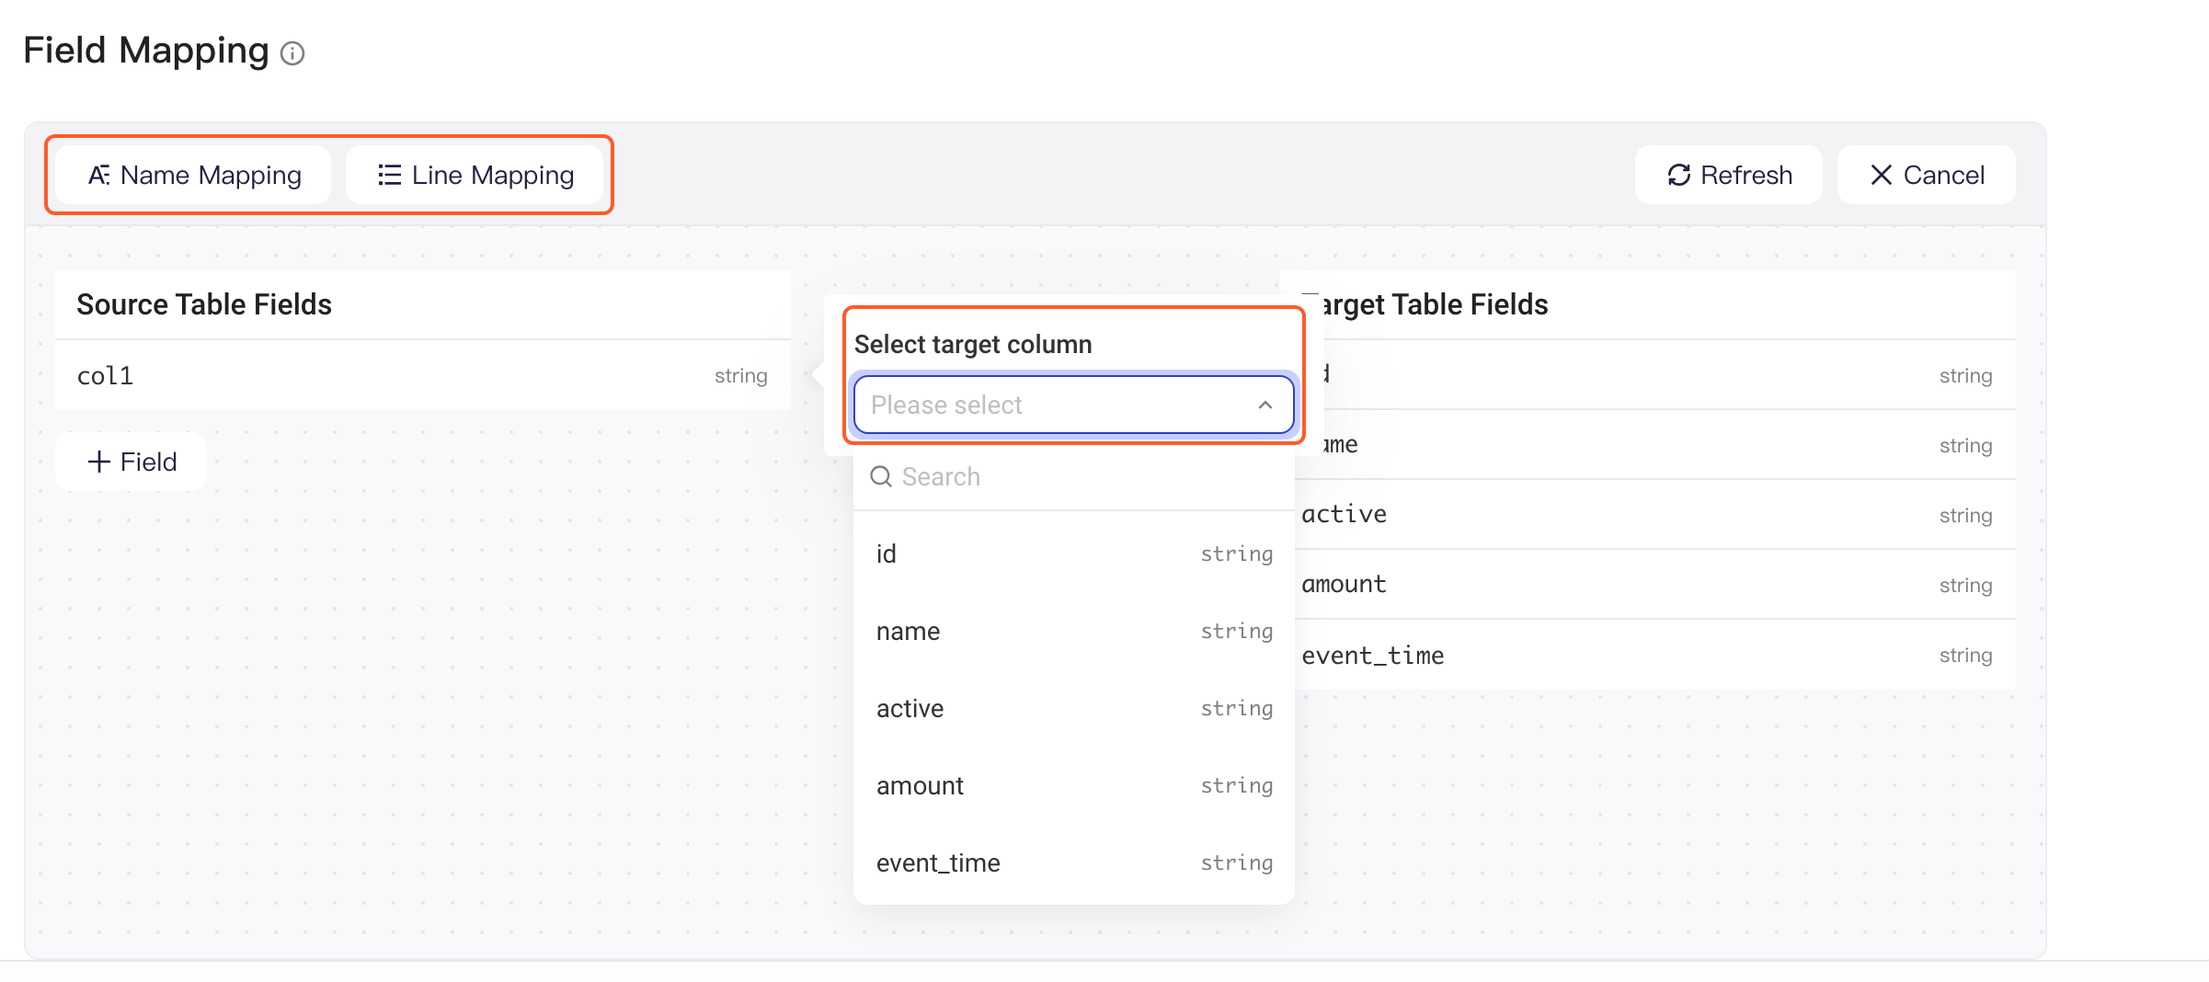Pick the active option in dropdown
The height and width of the screenshot is (982, 2209).
coord(1074,708)
